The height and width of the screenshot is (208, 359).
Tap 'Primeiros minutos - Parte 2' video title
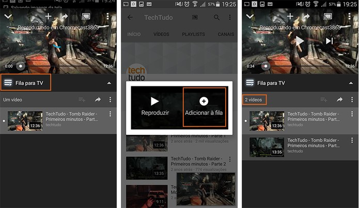click(x=198, y=161)
